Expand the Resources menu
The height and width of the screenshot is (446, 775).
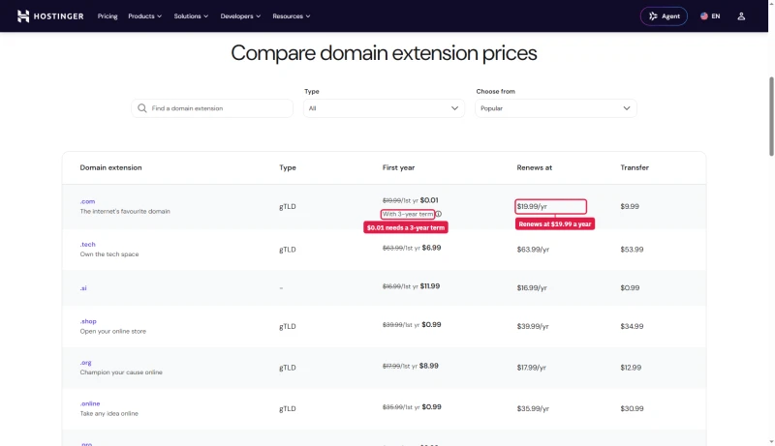tap(292, 16)
